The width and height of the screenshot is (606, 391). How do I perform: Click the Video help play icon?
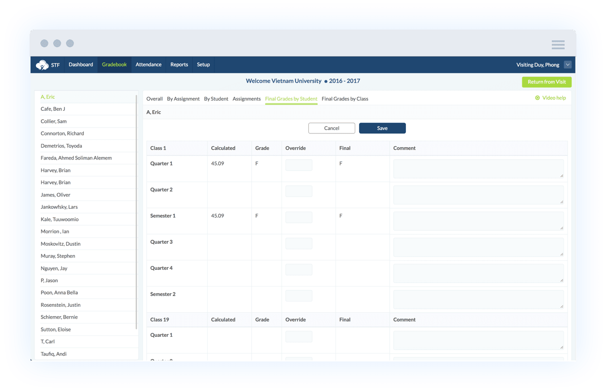coord(537,98)
